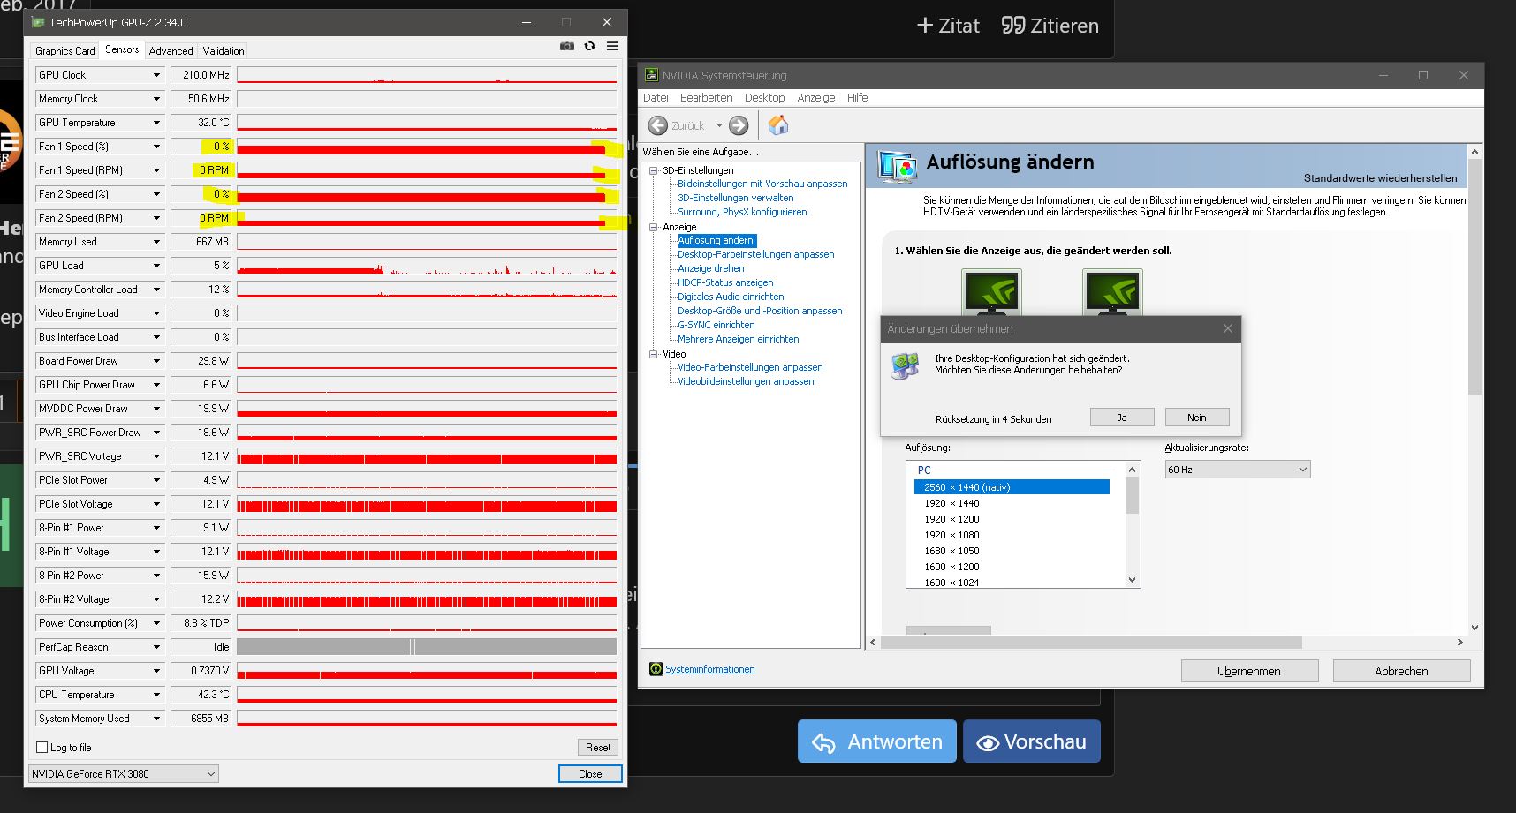1516x813 pixels.
Task: Click the NVIDIA Back arrow button
Action: (658, 125)
